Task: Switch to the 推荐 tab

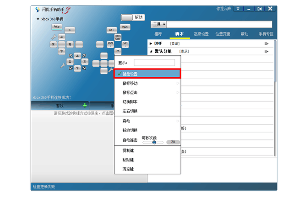Action: pos(158,34)
